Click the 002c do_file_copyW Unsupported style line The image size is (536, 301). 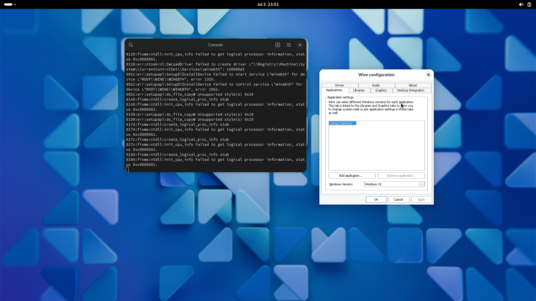pos(190,94)
